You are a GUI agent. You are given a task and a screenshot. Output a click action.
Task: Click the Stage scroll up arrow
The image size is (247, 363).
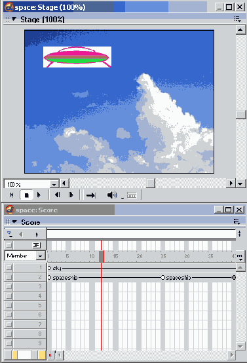[x=240, y=29]
